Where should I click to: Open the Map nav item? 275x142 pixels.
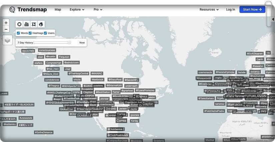(x=58, y=10)
